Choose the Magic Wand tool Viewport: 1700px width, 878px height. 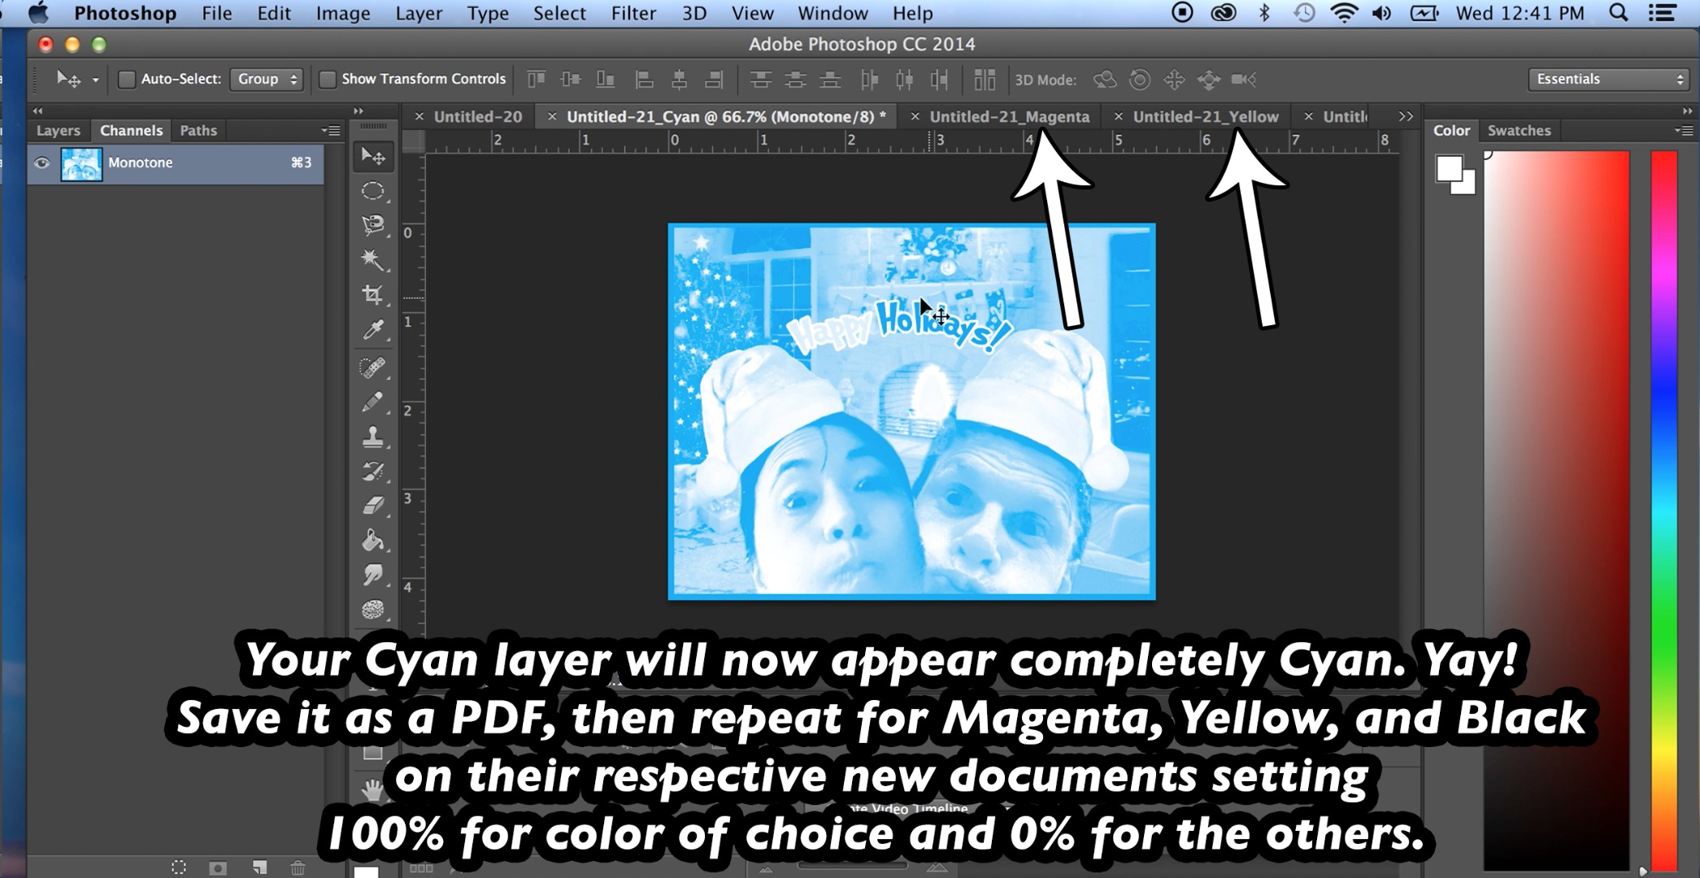pyautogui.click(x=373, y=259)
